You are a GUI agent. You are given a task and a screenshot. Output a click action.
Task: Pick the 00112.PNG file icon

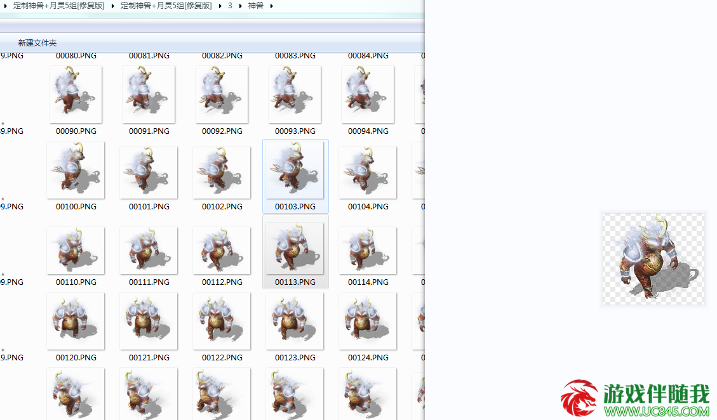coord(222,251)
